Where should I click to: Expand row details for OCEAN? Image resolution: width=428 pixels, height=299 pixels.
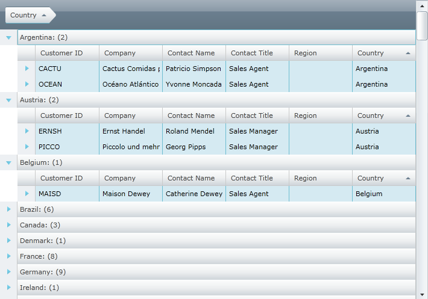(x=27, y=84)
